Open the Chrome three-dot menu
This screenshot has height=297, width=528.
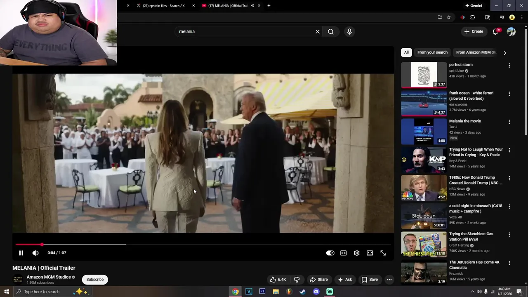522,17
